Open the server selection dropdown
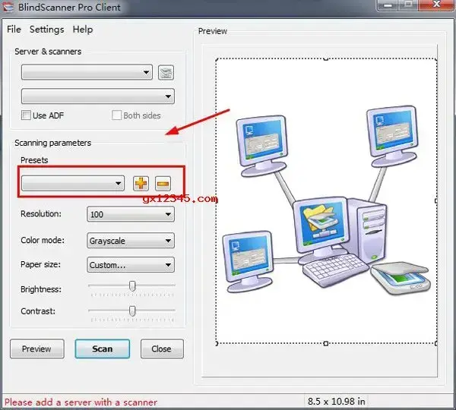 (87, 72)
